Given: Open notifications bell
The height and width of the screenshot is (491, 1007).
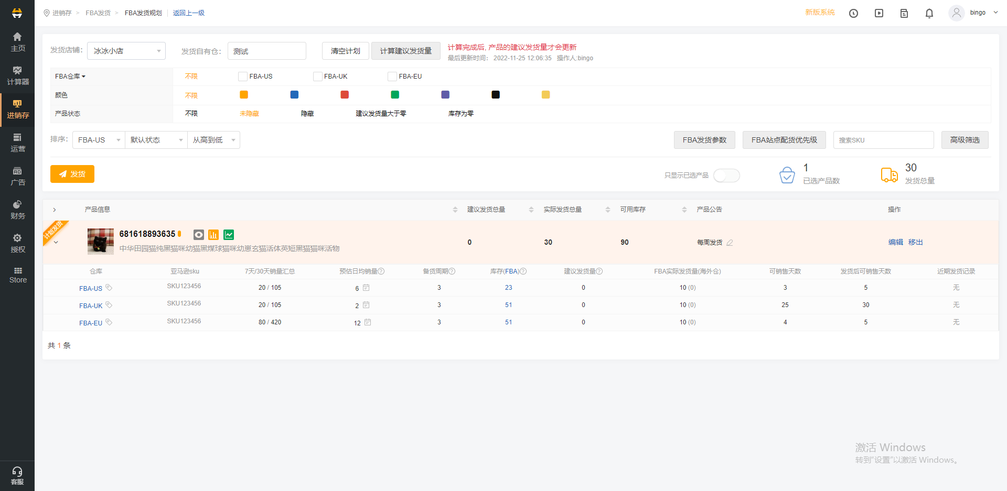Looking at the screenshot, I should click(x=929, y=13).
